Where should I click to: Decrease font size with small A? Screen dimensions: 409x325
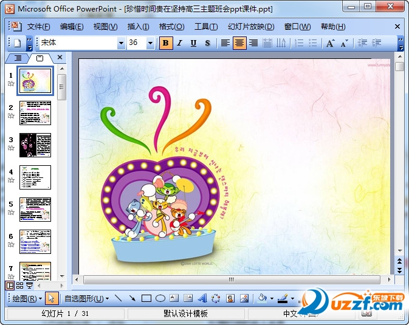click(345, 43)
